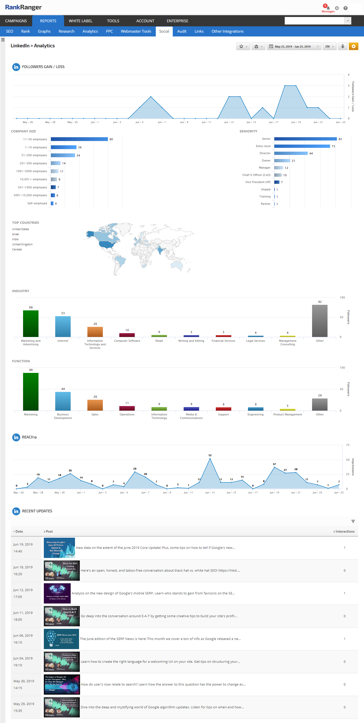Image resolution: width=364 pixels, height=723 pixels.
Task: Switch to the Rank report tab
Action: 26,31
